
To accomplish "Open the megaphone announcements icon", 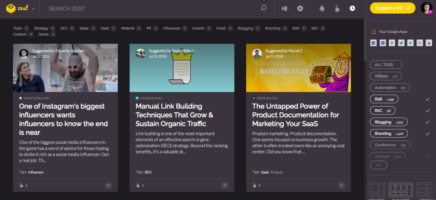I will [285, 8].
